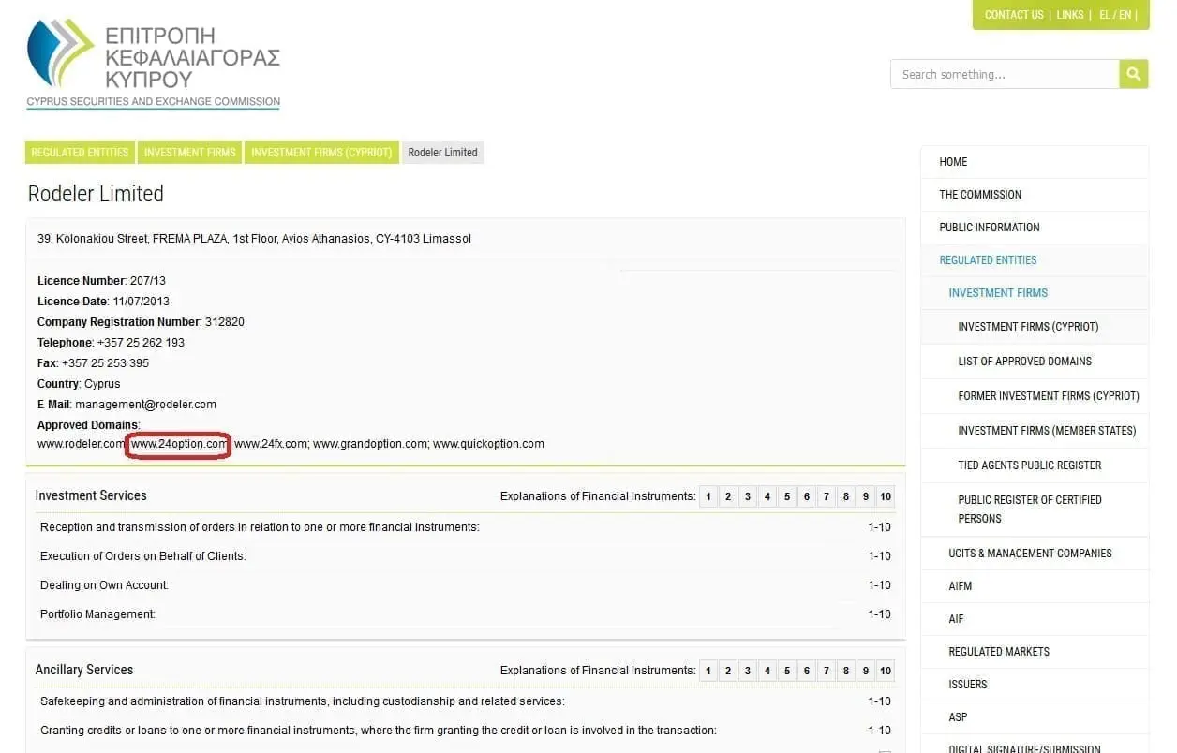
Task: Click the green search magnifier button
Action: [x=1134, y=74]
